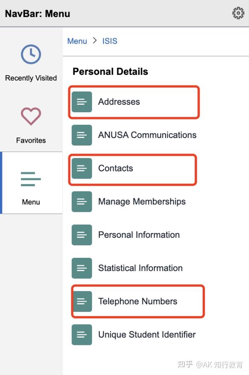The width and height of the screenshot is (249, 375).
Task: Open Favorites heart icon
Action: pos(31,116)
